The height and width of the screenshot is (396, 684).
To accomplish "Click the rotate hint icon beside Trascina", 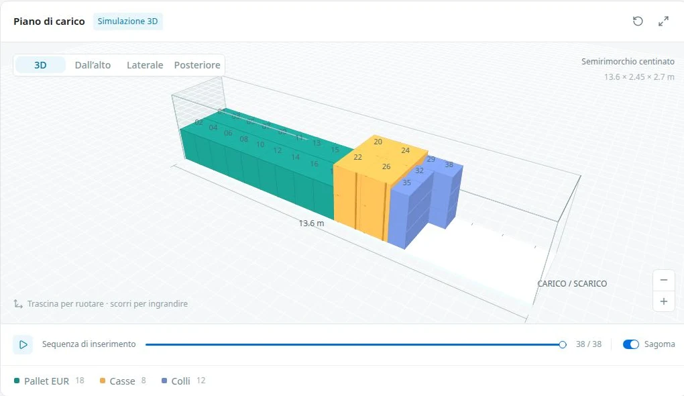I will point(18,303).
